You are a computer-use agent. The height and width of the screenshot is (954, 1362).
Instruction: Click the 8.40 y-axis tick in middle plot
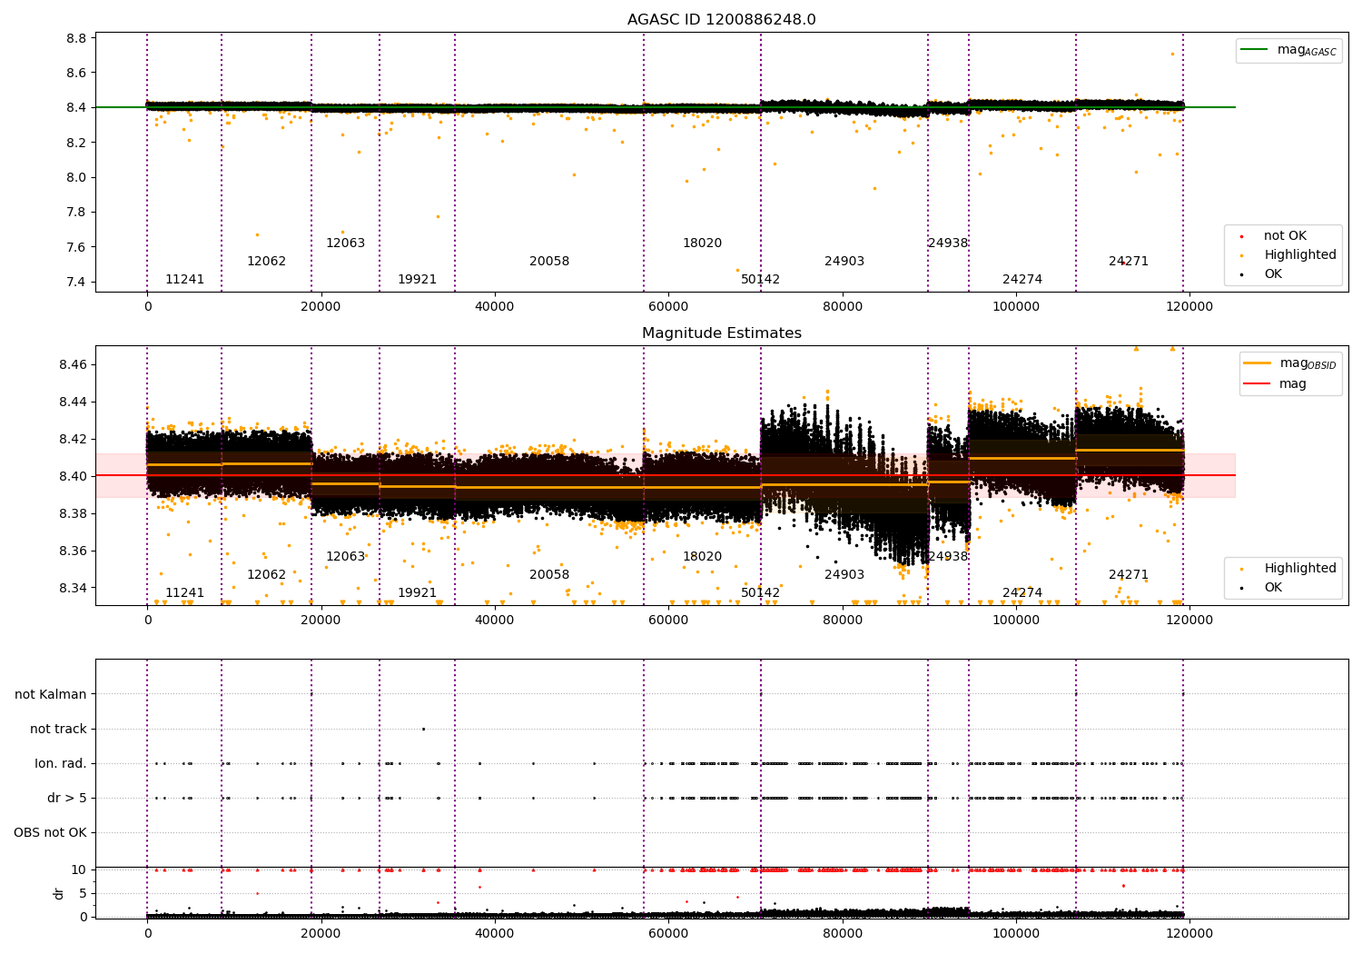(x=74, y=476)
